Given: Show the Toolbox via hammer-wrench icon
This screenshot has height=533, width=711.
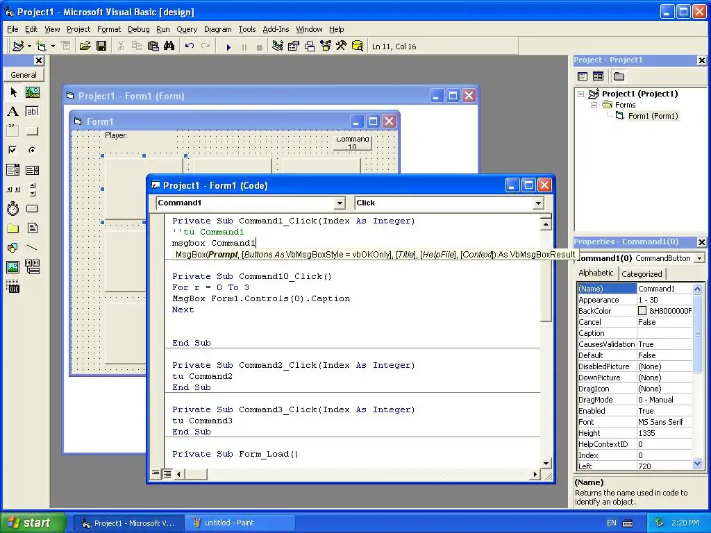Looking at the screenshot, I should click(x=342, y=46).
